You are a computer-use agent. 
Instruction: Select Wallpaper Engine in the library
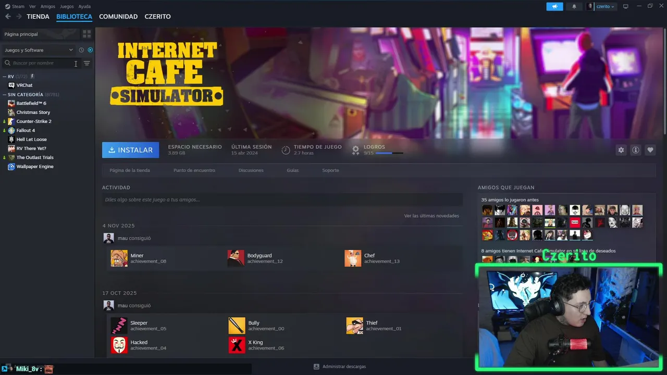click(35, 167)
